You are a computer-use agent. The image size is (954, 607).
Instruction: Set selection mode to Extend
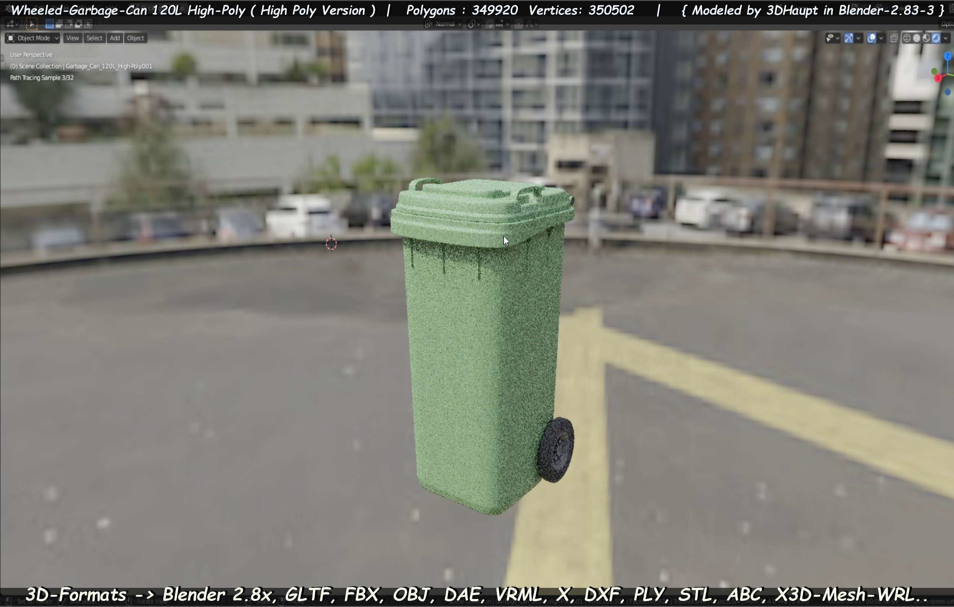tap(59, 24)
